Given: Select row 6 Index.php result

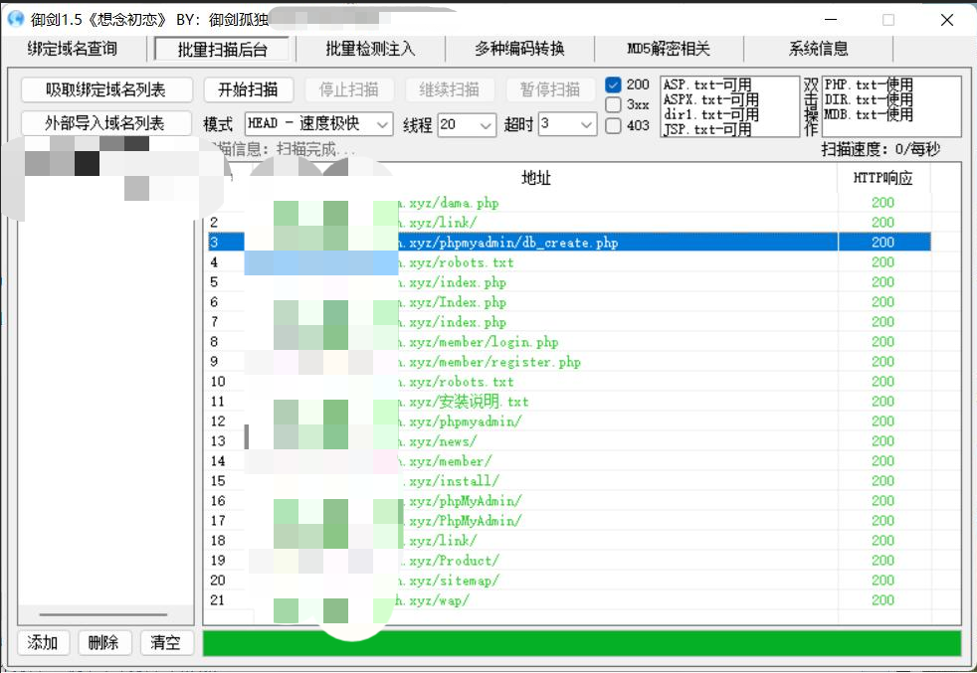Looking at the screenshot, I should (569, 302).
